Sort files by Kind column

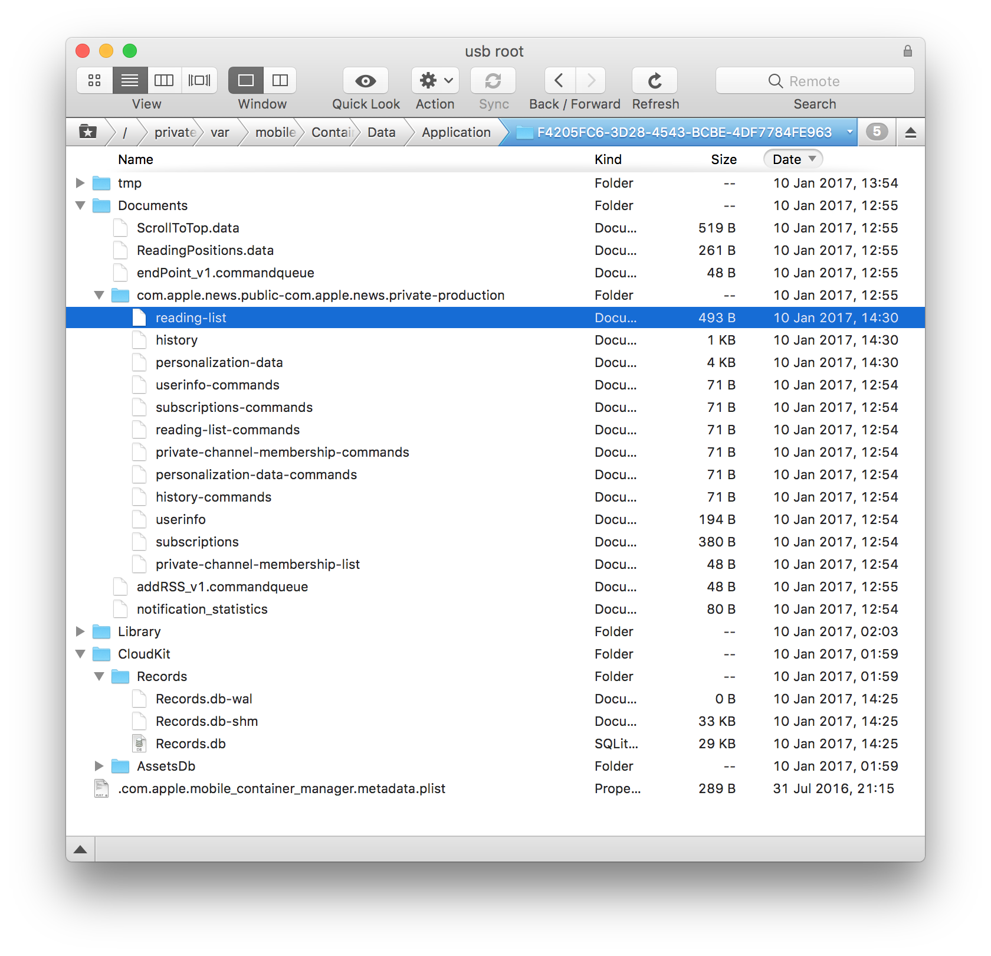(608, 159)
